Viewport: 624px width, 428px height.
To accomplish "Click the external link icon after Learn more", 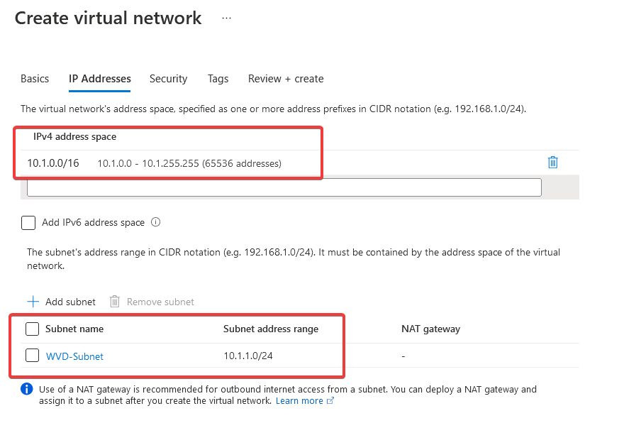I will tap(330, 400).
